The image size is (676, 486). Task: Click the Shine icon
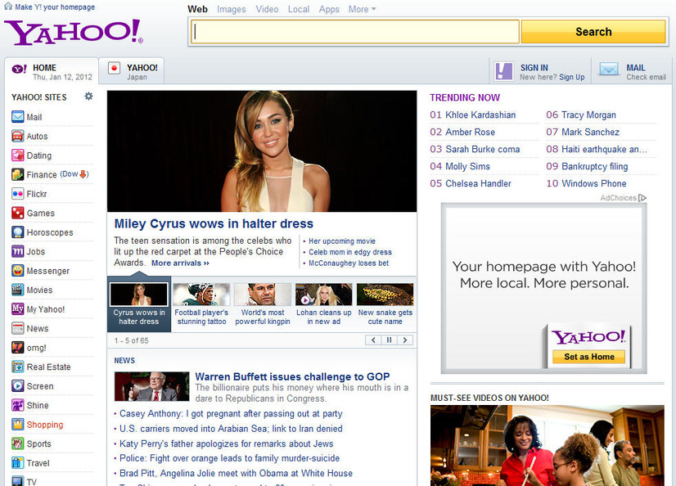pos(18,405)
